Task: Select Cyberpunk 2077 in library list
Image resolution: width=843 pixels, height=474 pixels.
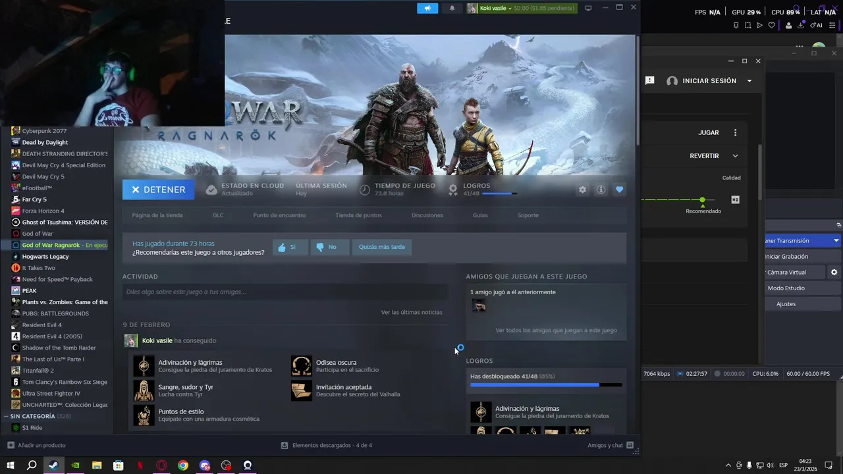Action: 44,131
